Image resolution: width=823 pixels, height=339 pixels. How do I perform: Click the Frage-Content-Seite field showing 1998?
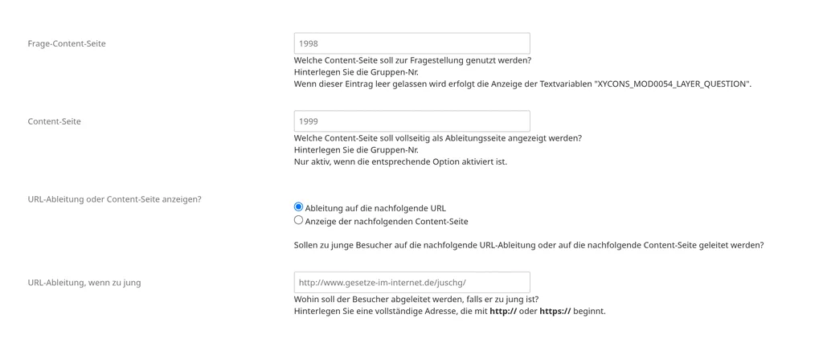click(x=412, y=43)
